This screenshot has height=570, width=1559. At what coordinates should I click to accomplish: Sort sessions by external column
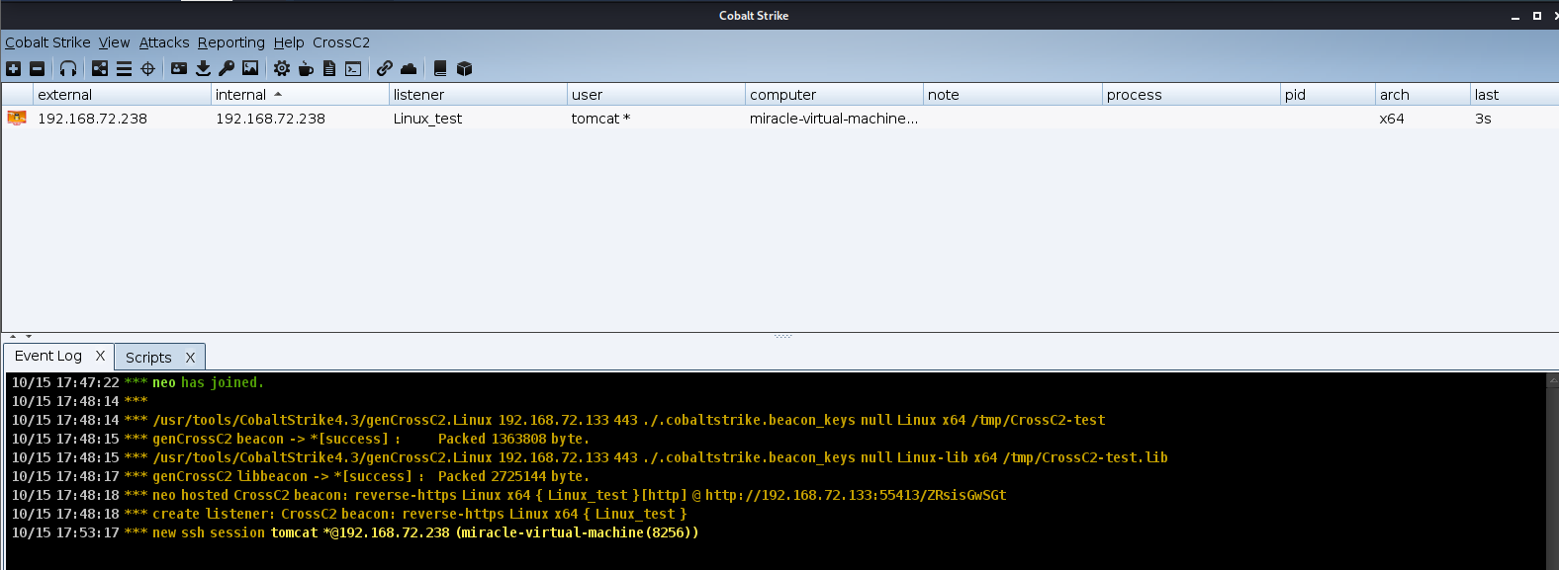tap(123, 95)
